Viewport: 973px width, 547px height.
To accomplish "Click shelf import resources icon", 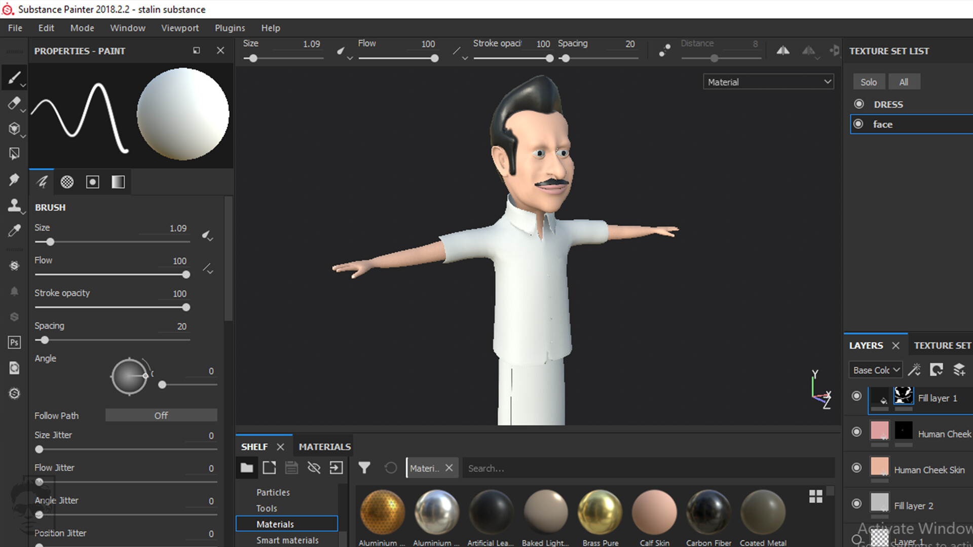I will pyautogui.click(x=336, y=468).
